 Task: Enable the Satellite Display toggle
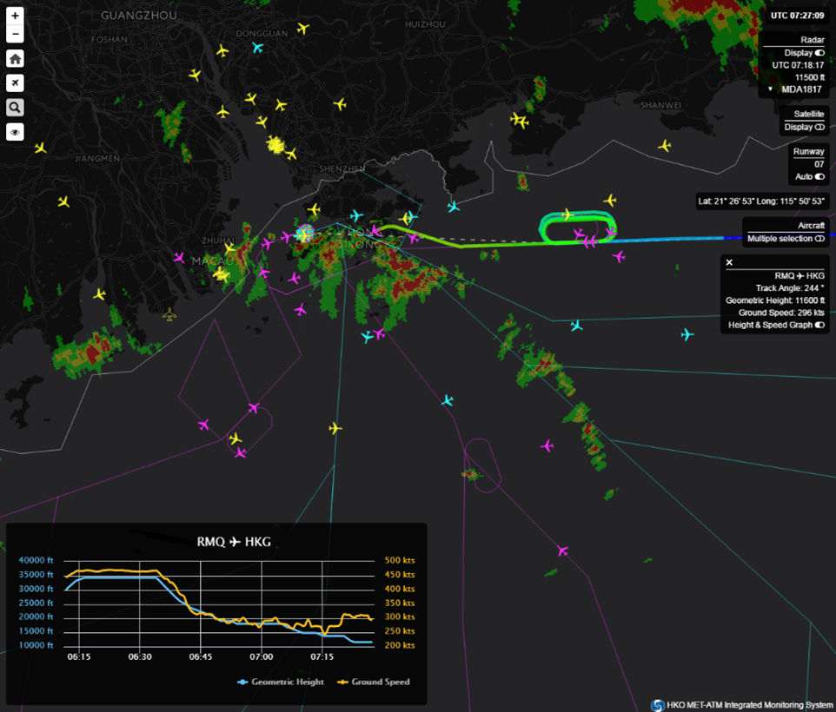(x=819, y=127)
